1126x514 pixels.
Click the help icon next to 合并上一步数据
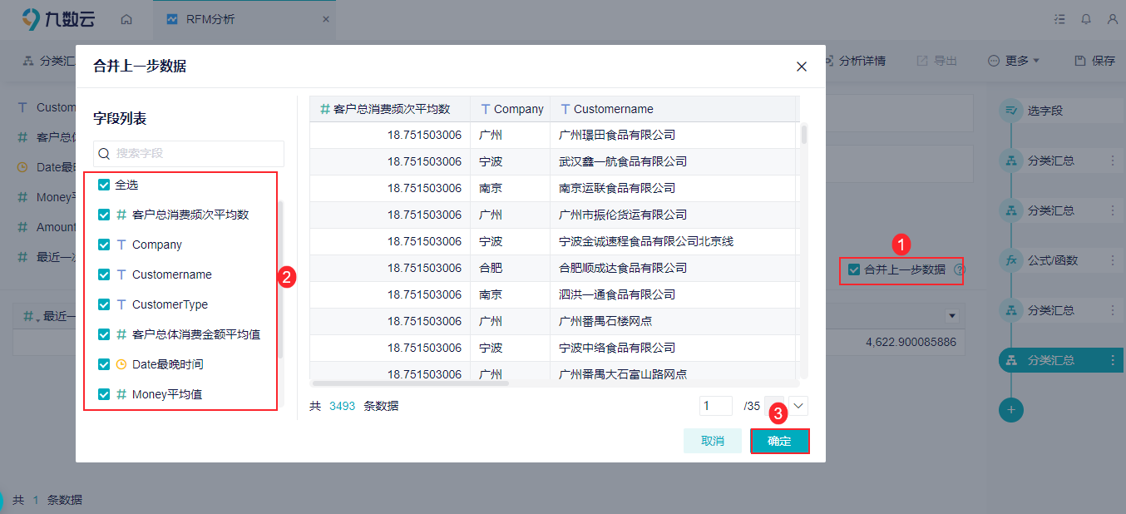960,269
